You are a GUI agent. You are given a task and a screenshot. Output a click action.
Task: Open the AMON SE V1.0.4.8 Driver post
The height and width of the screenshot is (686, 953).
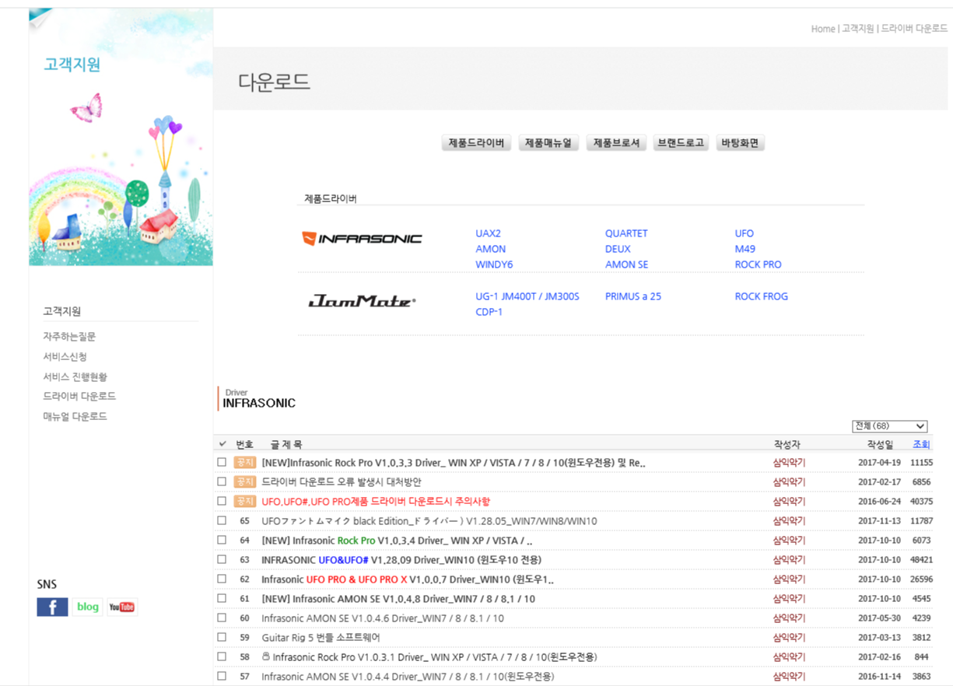click(x=398, y=599)
